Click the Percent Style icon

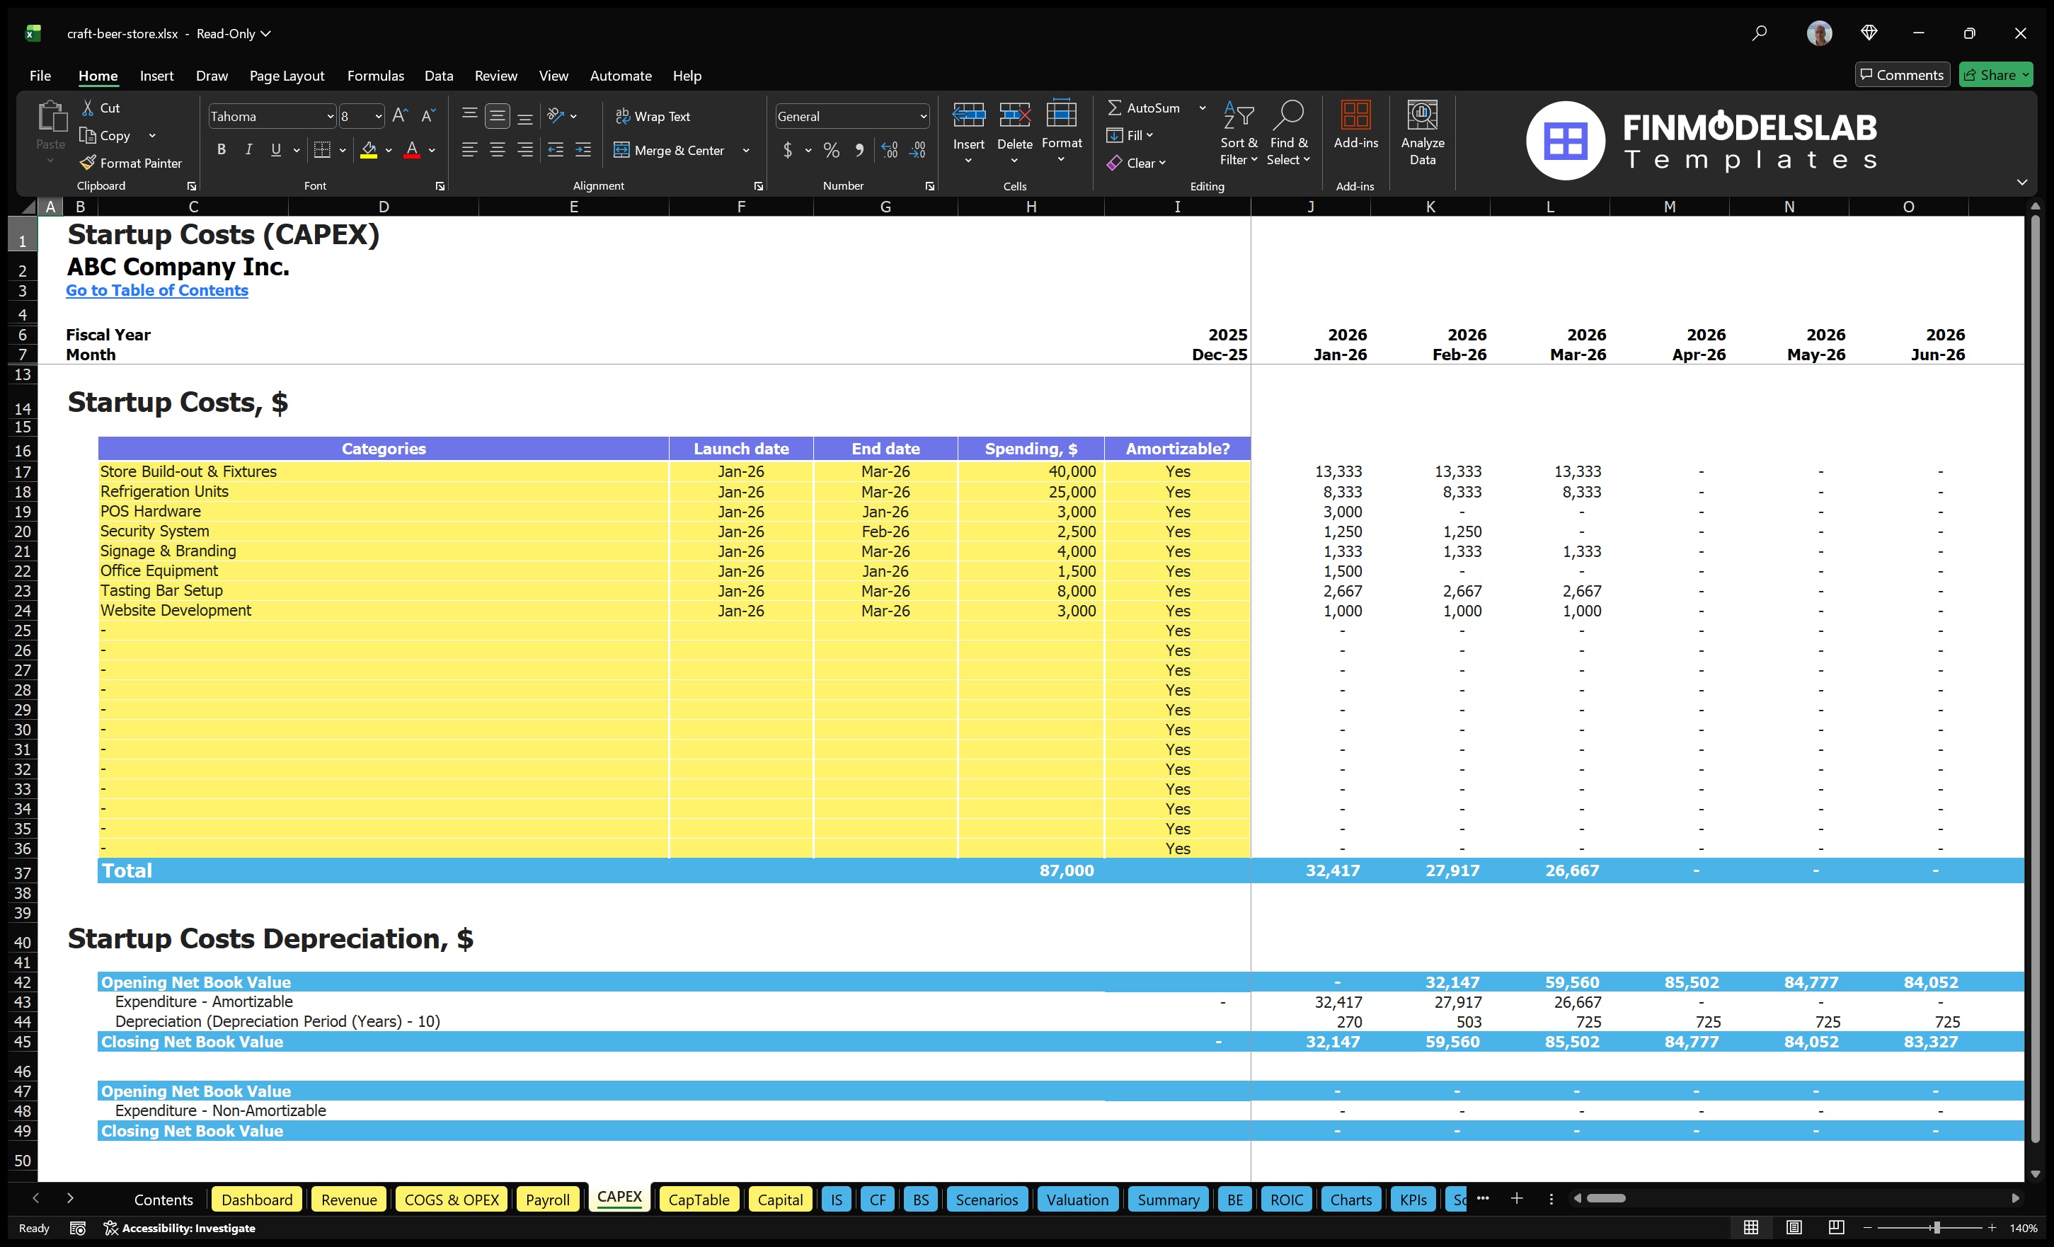coord(831,150)
